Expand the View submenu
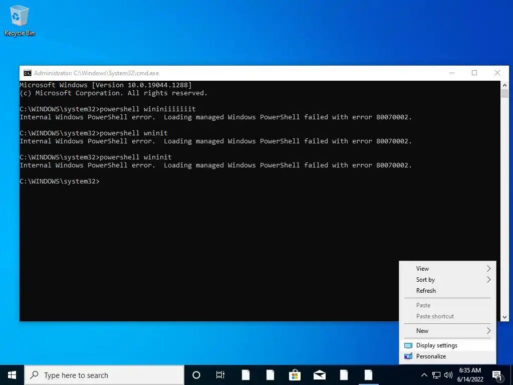513x385 pixels. [447, 269]
